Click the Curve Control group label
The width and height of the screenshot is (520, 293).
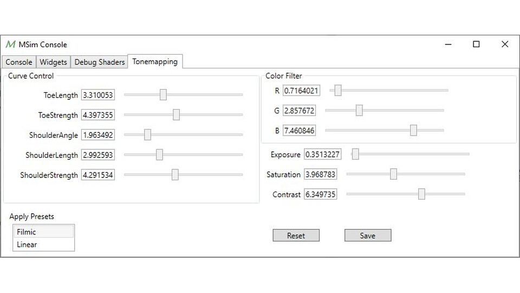(31, 76)
